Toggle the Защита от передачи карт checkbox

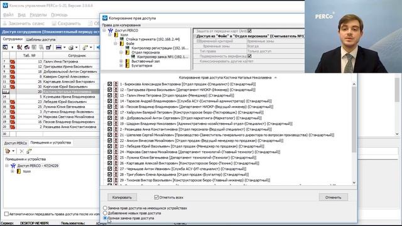(x=249, y=31)
